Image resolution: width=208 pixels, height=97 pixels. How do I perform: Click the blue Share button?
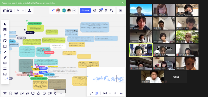click(85, 10)
